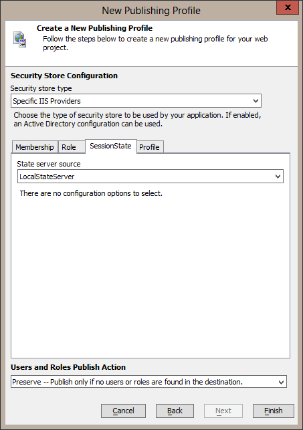
Task: Click the Cancel button
Action: click(x=123, y=411)
